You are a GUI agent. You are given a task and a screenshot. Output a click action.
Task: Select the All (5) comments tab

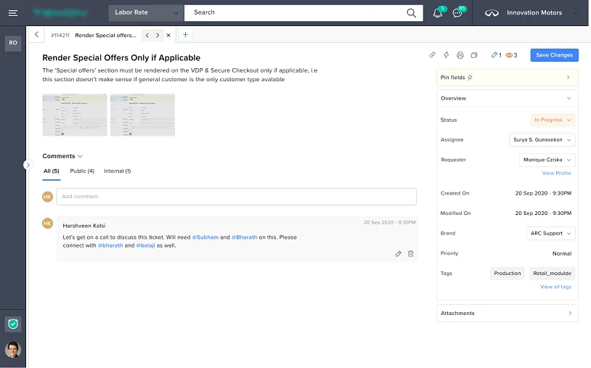pos(52,171)
